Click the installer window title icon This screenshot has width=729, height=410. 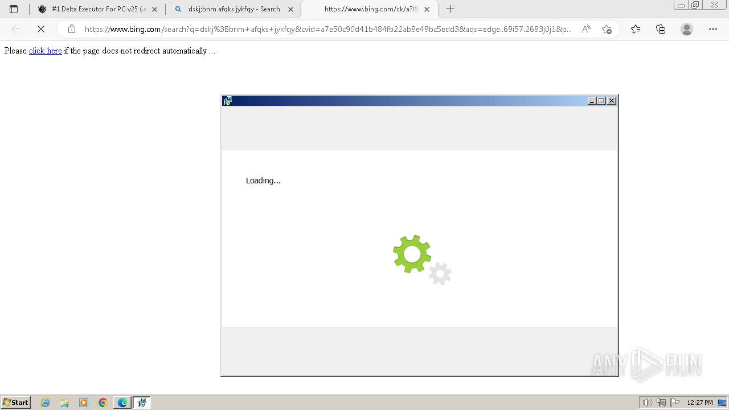(228, 101)
